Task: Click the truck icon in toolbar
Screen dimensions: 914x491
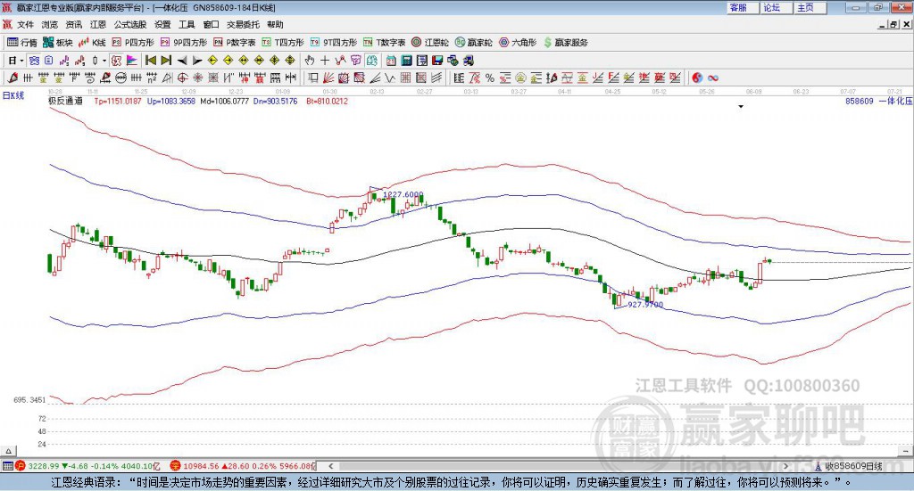Action: point(468,60)
